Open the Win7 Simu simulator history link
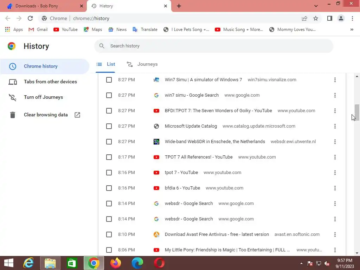 point(203,80)
